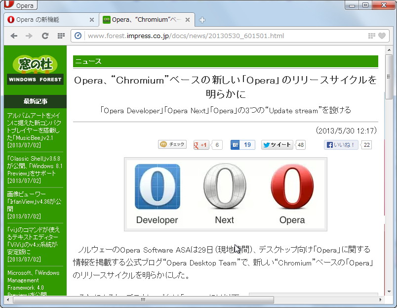Click inside the address bar URL field

(198, 36)
